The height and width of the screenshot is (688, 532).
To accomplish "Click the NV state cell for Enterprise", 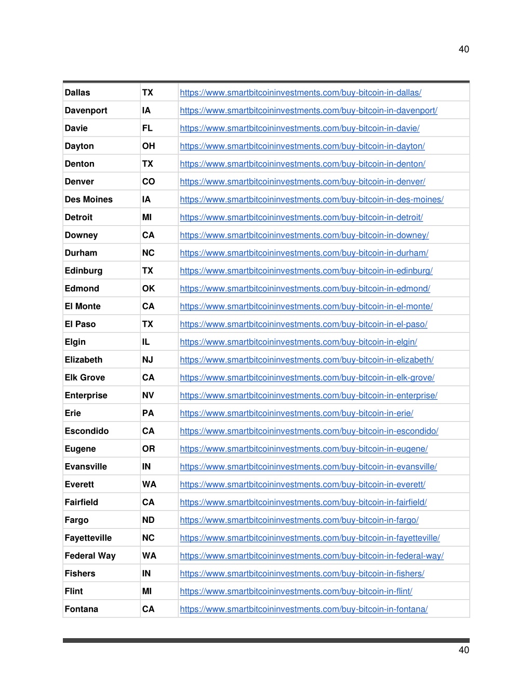I will (x=159, y=396).
